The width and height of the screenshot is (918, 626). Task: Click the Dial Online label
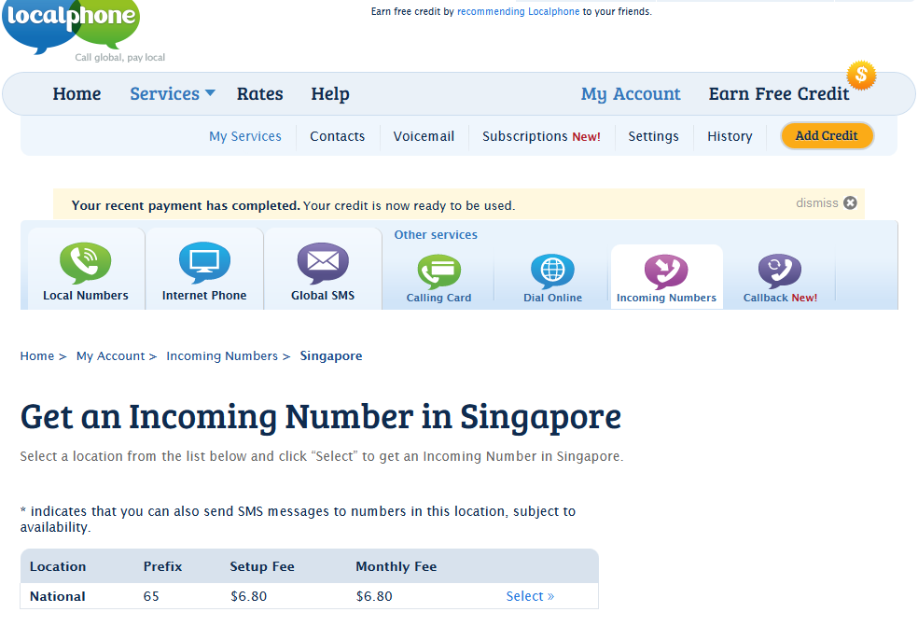pyautogui.click(x=552, y=298)
